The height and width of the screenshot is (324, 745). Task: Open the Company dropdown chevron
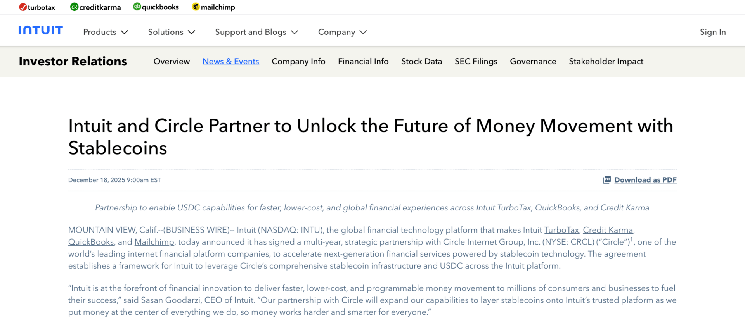click(x=363, y=32)
